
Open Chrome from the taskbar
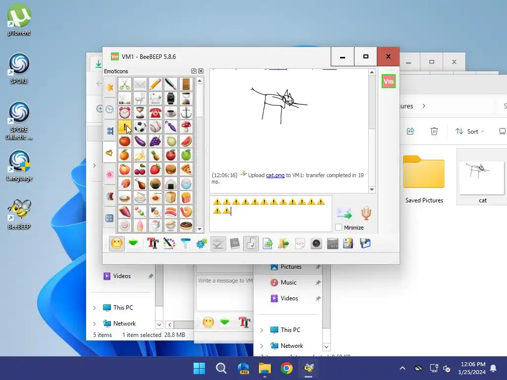tap(287, 368)
